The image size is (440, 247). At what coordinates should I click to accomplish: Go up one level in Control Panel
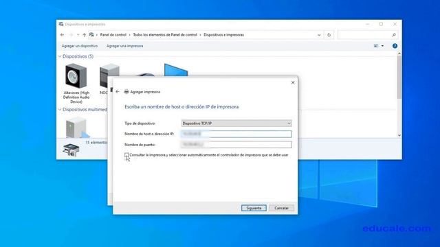click(84, 35)
